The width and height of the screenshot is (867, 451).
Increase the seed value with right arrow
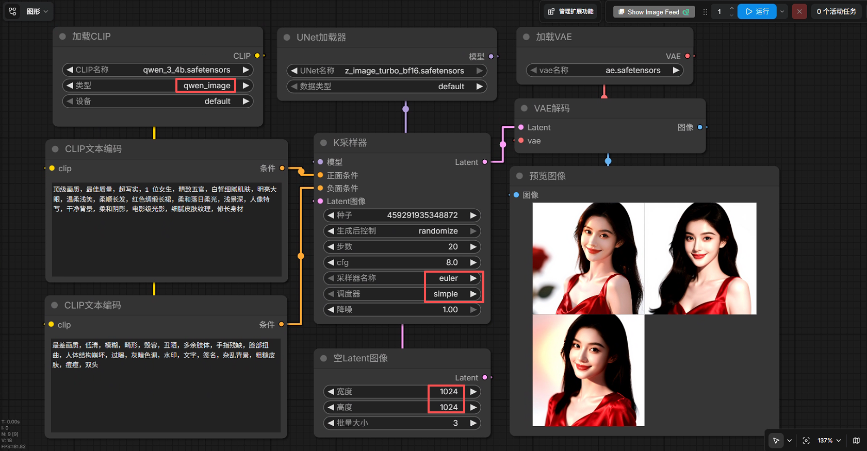[x=473, y=215]
